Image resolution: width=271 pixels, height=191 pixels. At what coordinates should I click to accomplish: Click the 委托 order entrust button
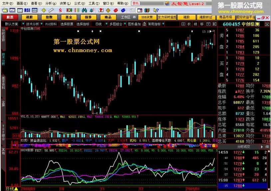(x=136, y=3)
